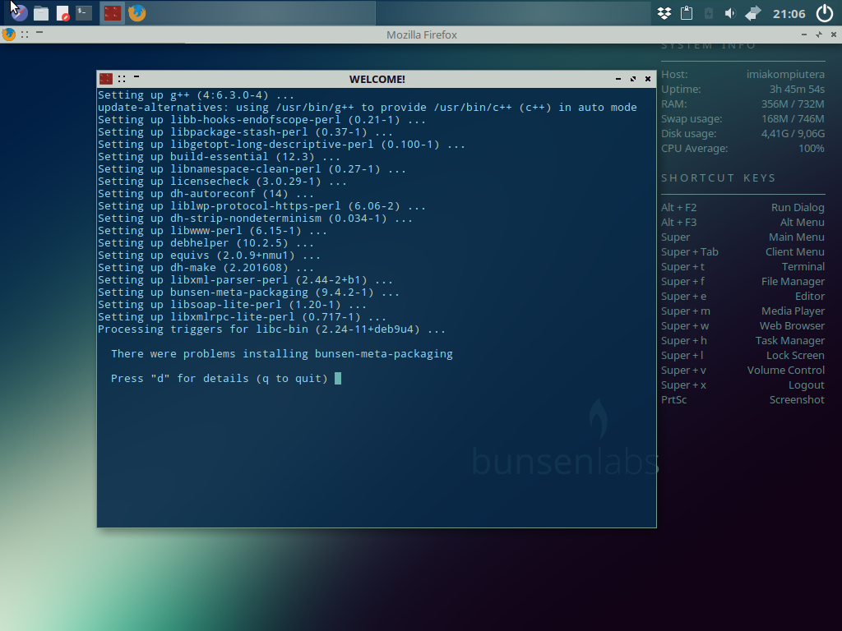
Task: Open WELCOME! window menu via red icon
Action: pyautogui.click(x=105, y=79)
